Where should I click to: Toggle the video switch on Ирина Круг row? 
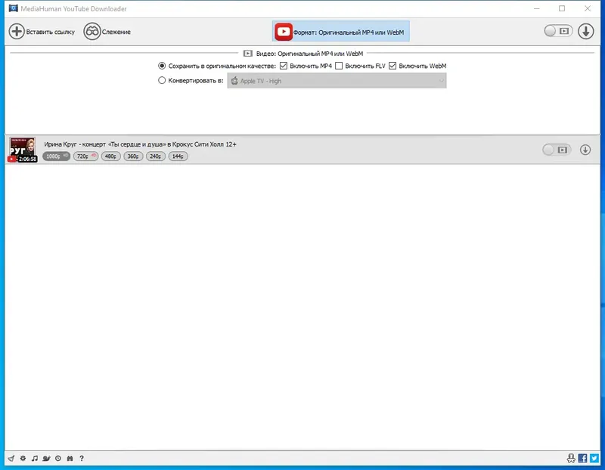(557, 150)
